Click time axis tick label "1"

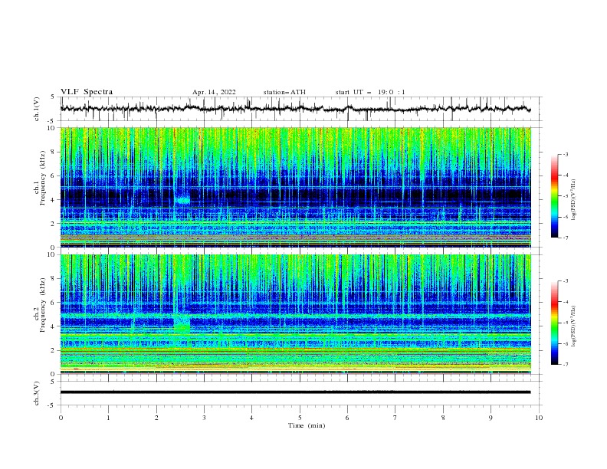point(109,418)
